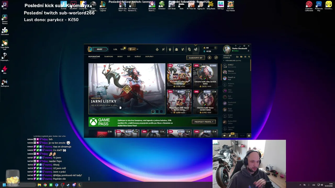Open the green Chrome taskbar icon
The width and height of the screenshot is (335, 188).
[x=45, y=185]
